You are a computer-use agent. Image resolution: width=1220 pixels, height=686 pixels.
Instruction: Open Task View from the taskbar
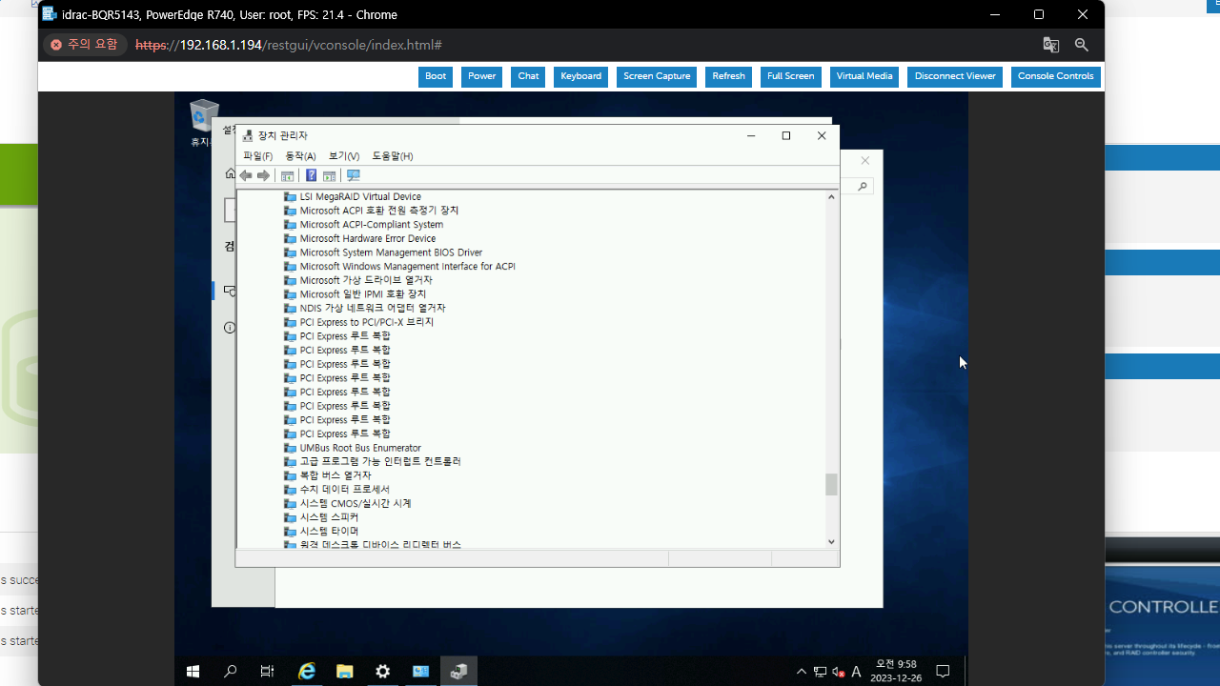point(267,672)
